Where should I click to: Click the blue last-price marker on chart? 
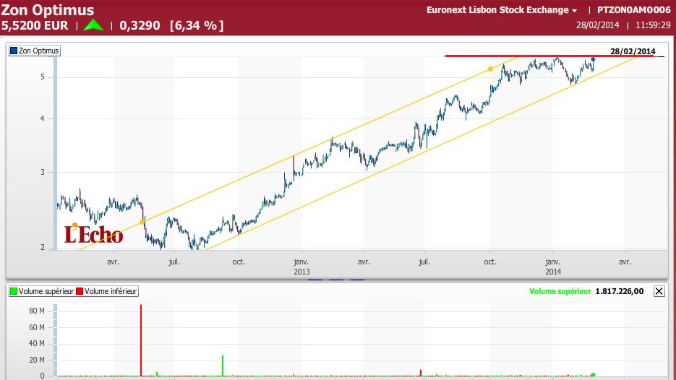point(594,59)
